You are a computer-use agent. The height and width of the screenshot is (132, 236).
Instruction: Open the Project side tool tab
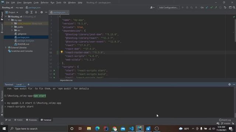(2, 16)
